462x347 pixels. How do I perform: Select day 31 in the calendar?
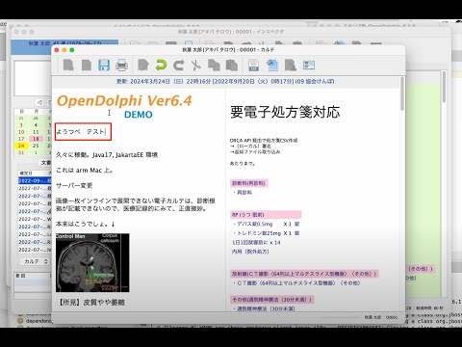21,152
